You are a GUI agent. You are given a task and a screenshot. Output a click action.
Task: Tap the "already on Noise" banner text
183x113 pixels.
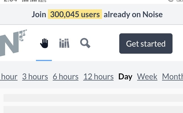click(133, 14)
